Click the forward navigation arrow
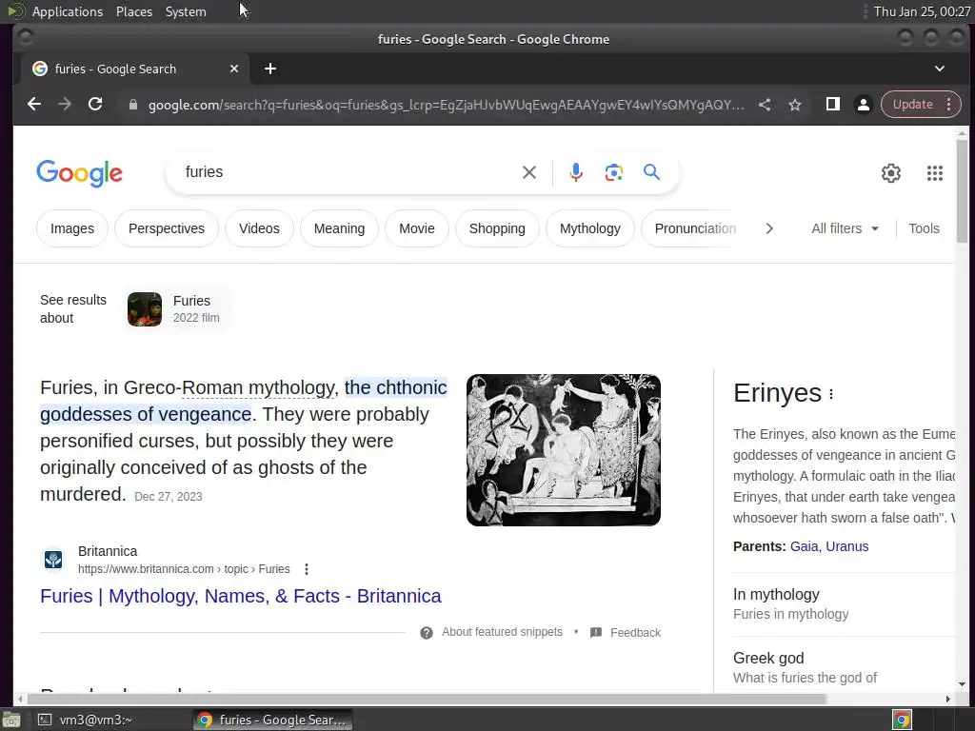 click(65, 105)
